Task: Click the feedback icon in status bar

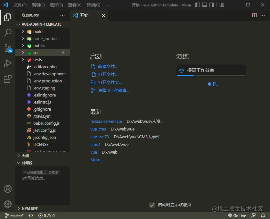Action: click(x=253, y=215)
